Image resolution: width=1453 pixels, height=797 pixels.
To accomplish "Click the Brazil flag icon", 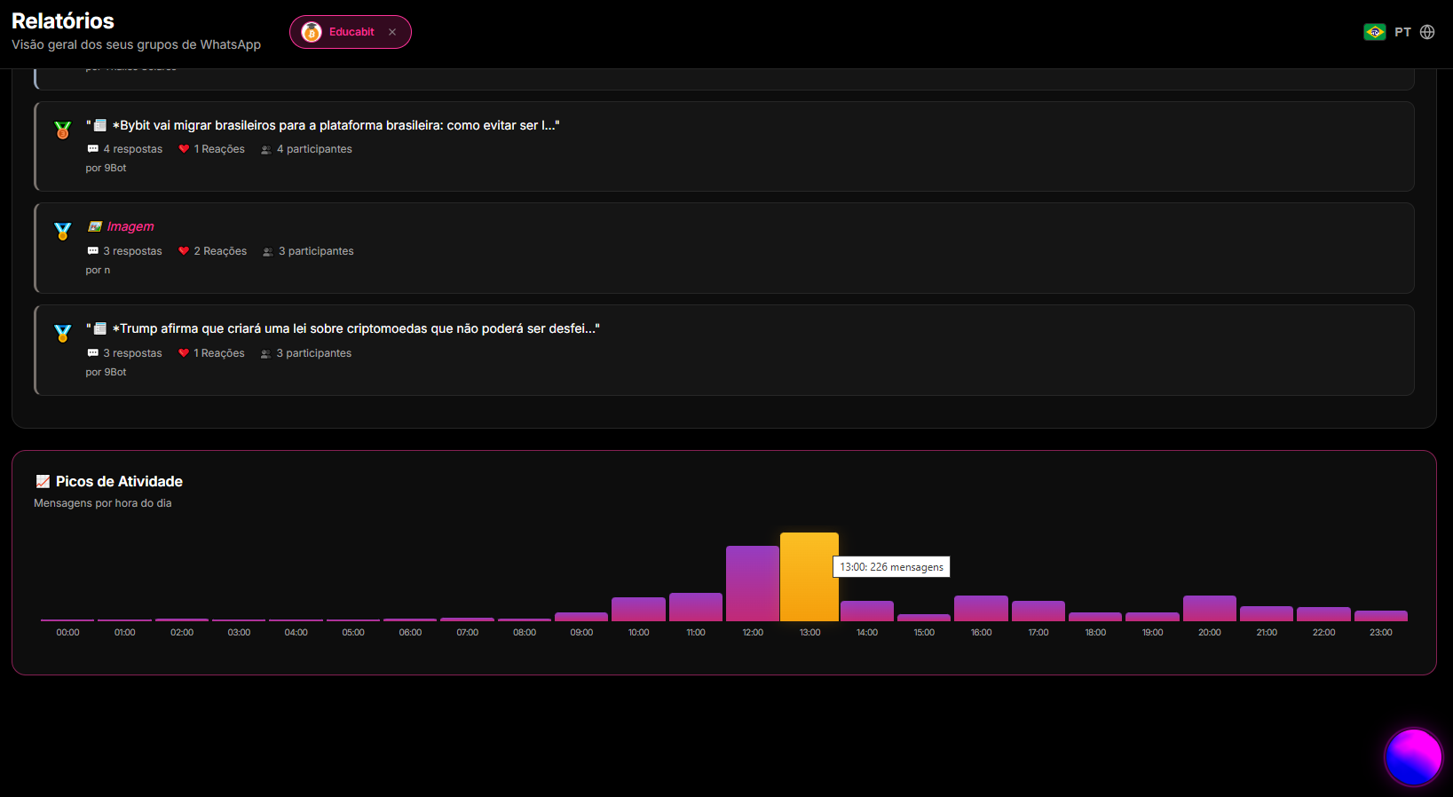I will 1375,32.
